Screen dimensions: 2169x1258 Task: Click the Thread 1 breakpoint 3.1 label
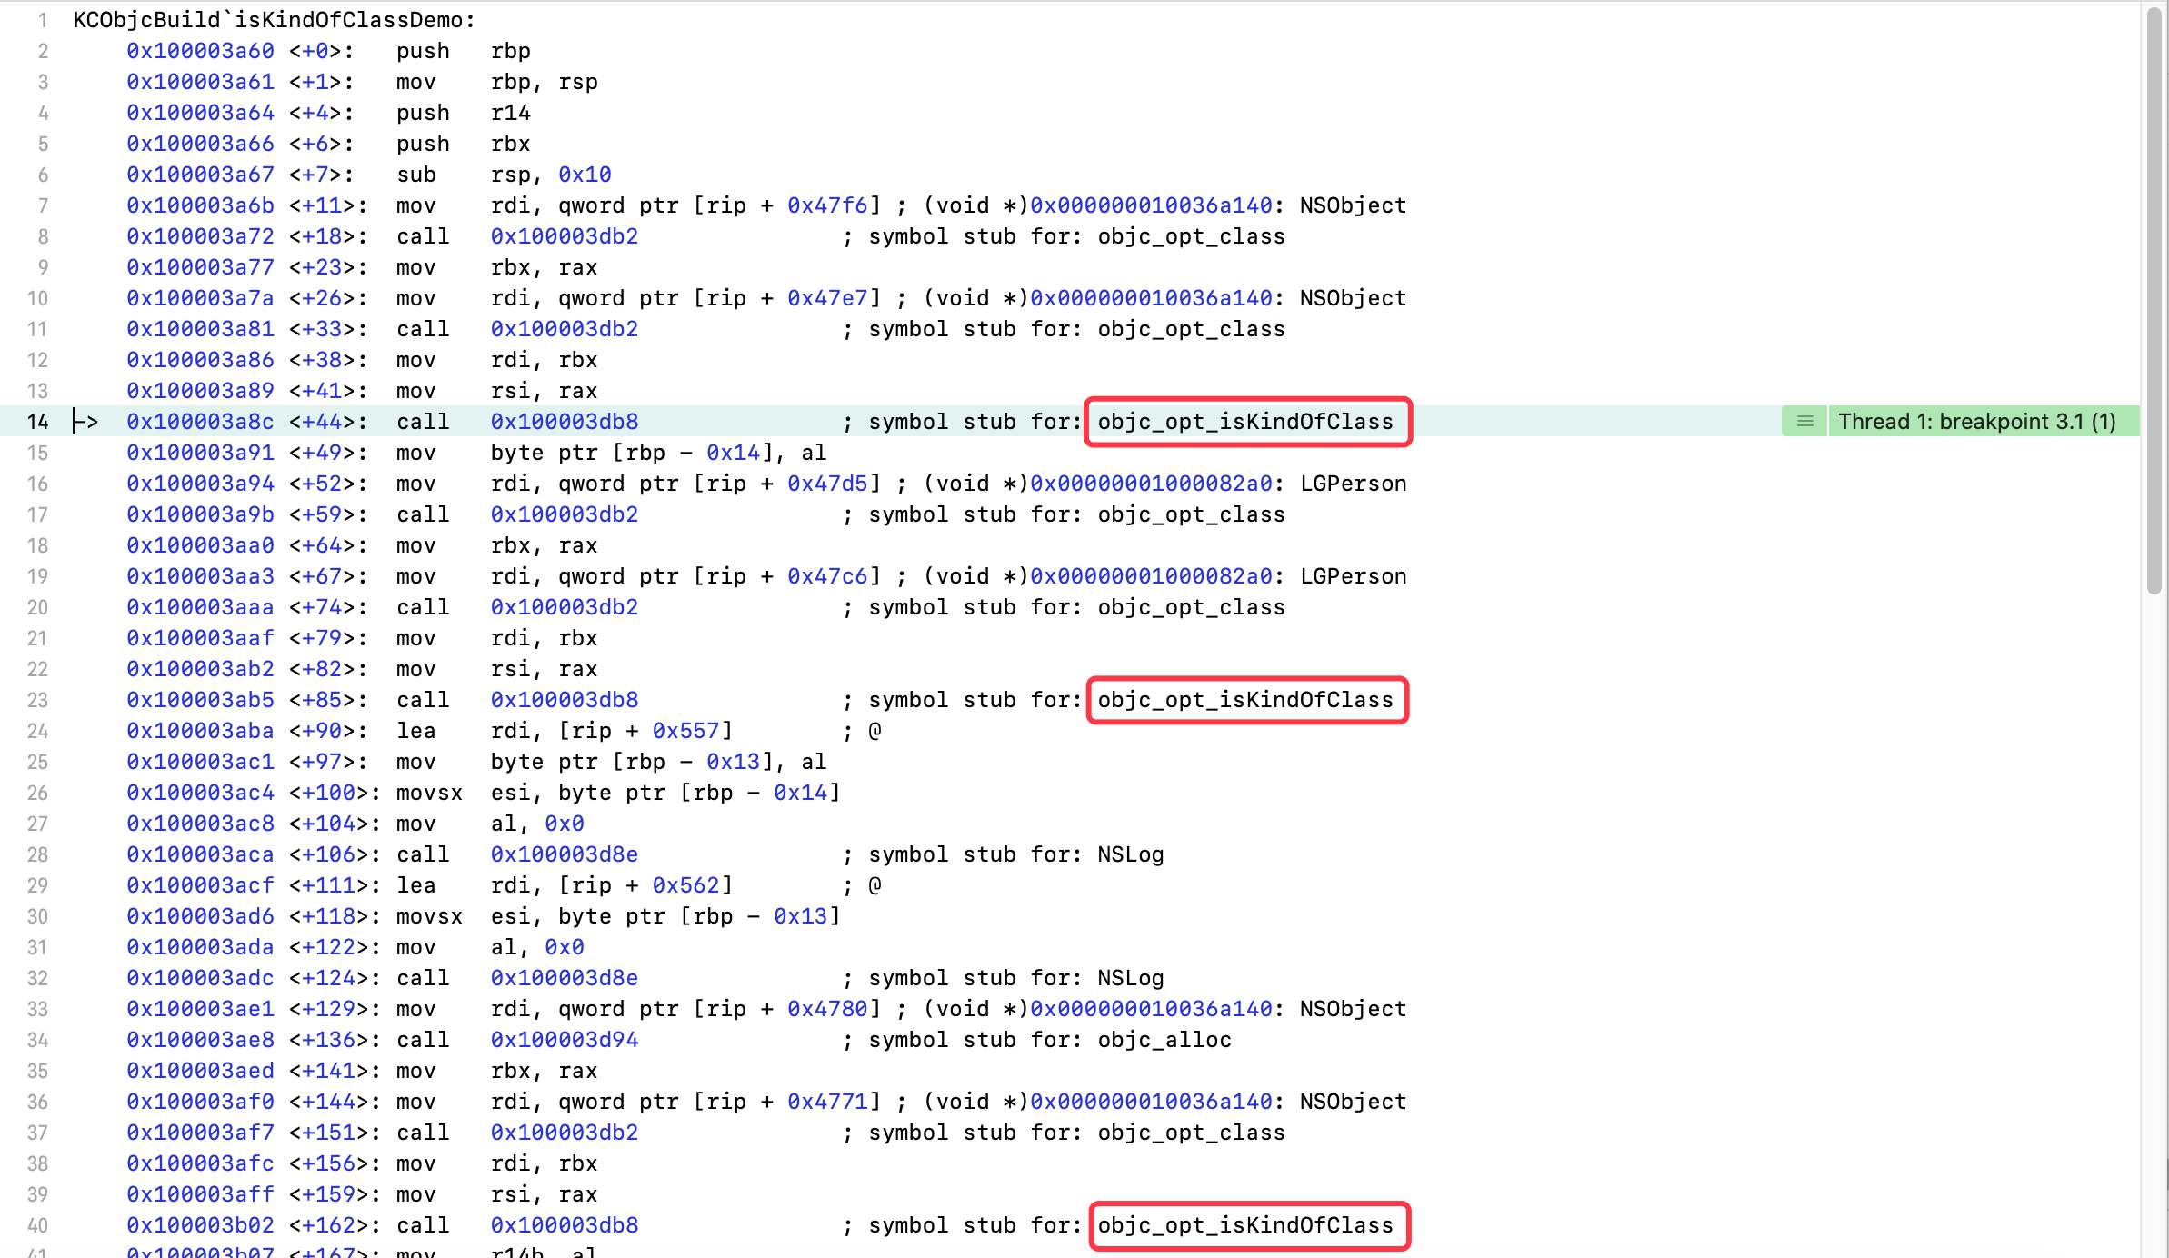[1976, 422]
